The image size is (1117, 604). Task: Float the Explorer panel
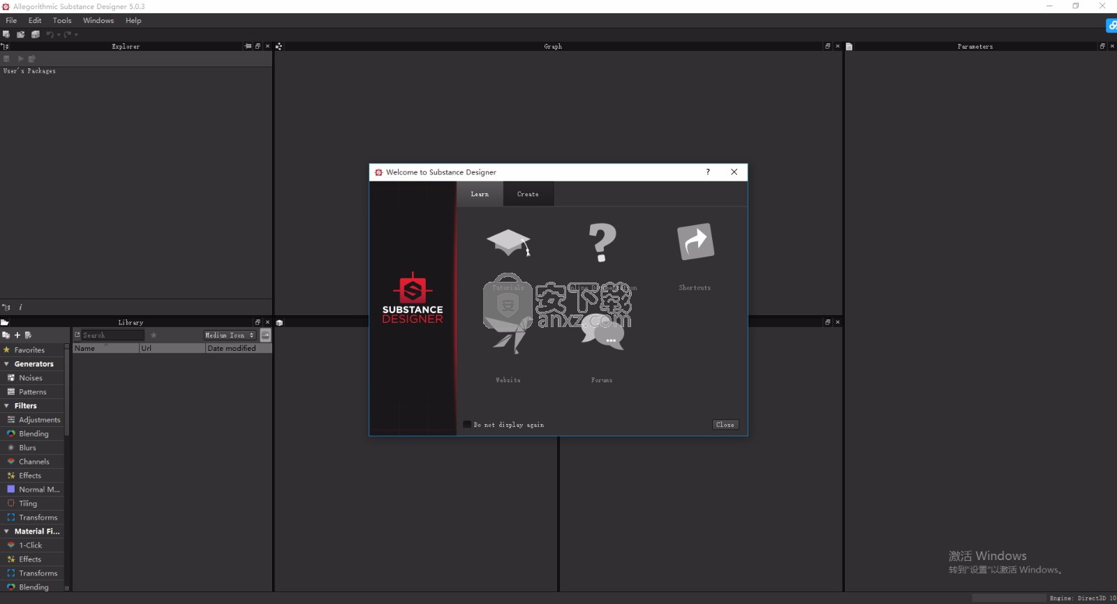pos(258,46)
